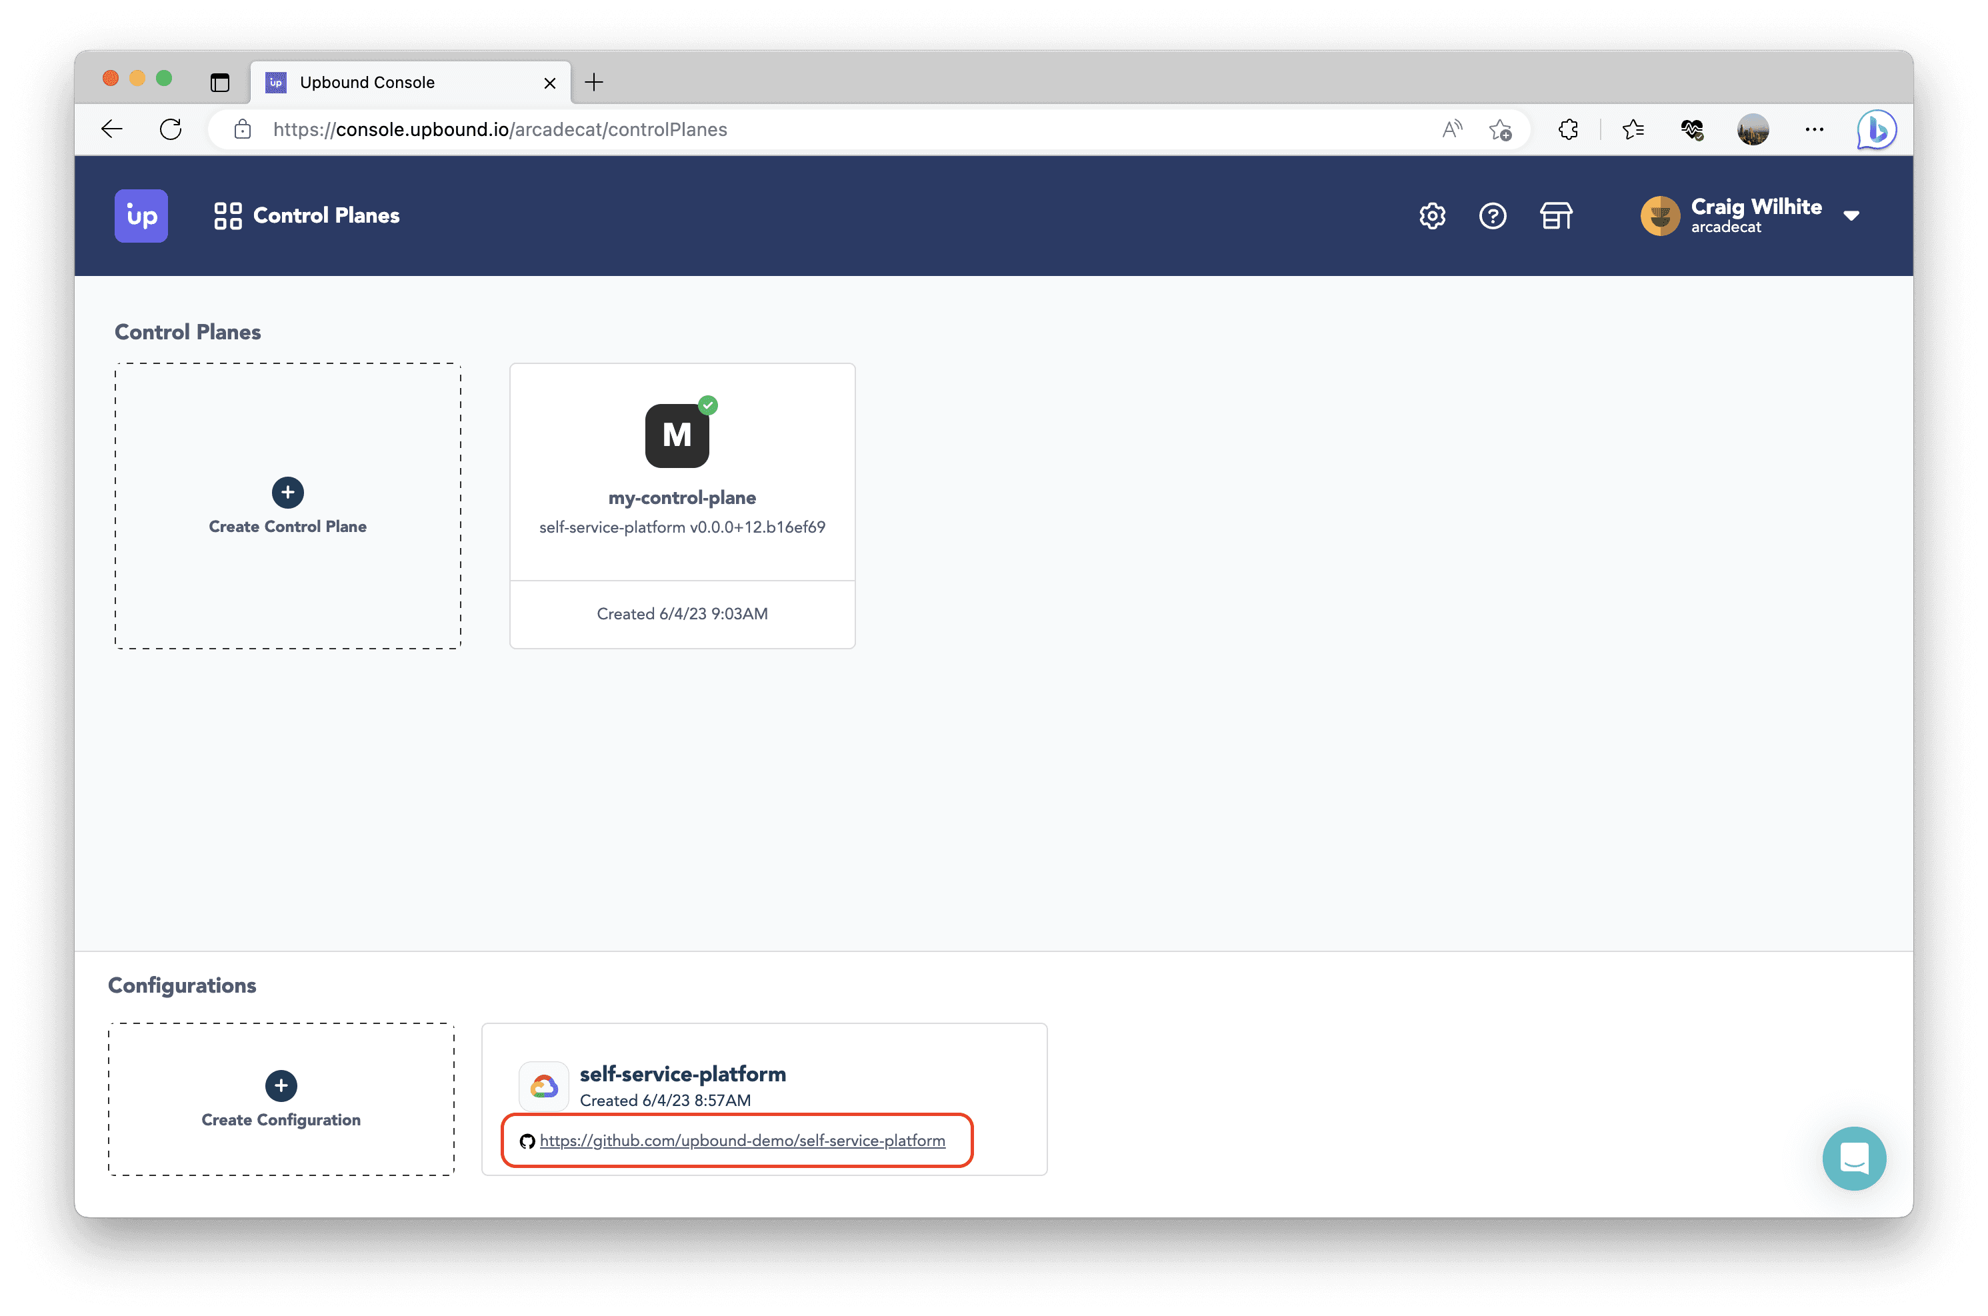
Task: Click Control Planes navigation item
Action: click(x=307, y=216)
